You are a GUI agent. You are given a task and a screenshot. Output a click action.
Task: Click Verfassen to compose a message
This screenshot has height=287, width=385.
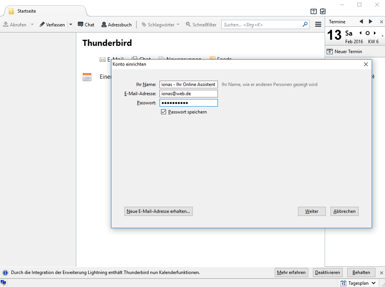click(x=52, y=24)
